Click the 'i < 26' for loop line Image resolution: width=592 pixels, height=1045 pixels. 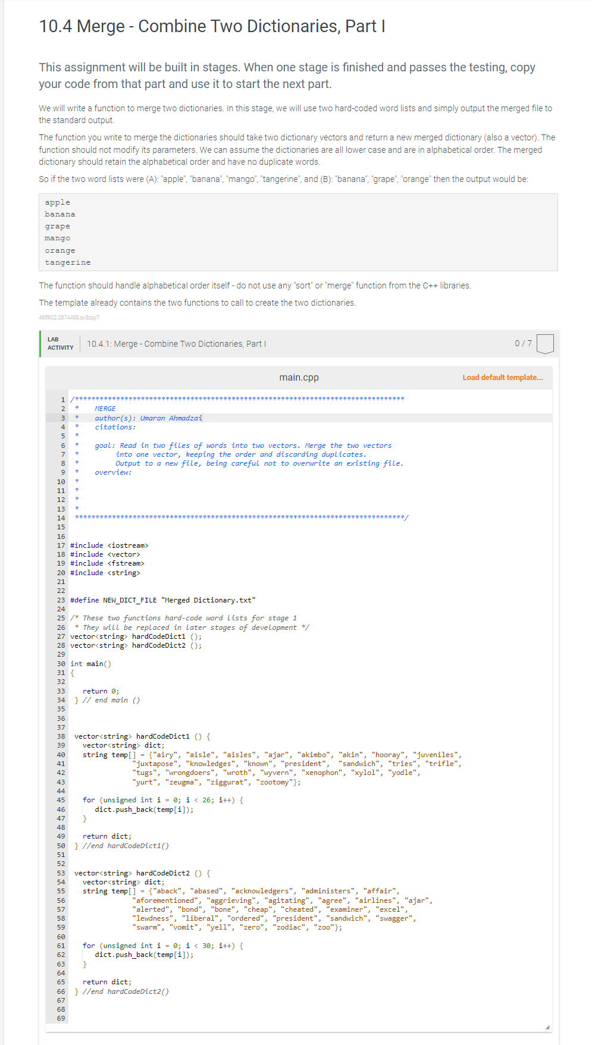click(163, 800)
